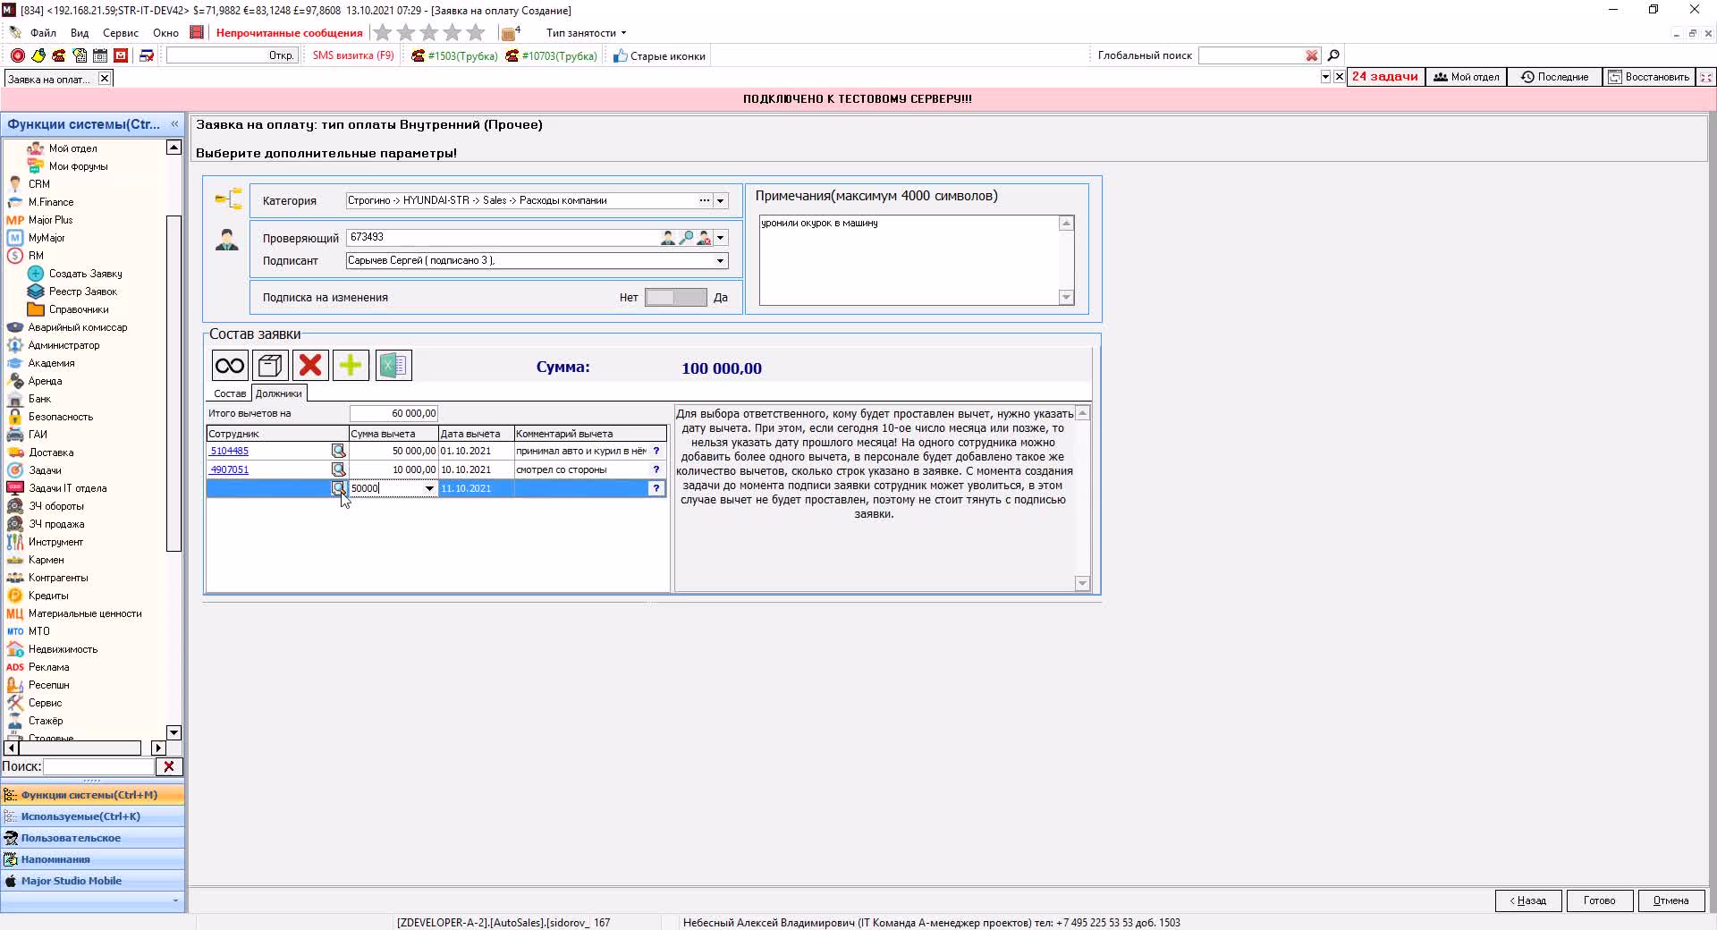
Task: Open the Файл menu
Action: click(x=43, y=33)
